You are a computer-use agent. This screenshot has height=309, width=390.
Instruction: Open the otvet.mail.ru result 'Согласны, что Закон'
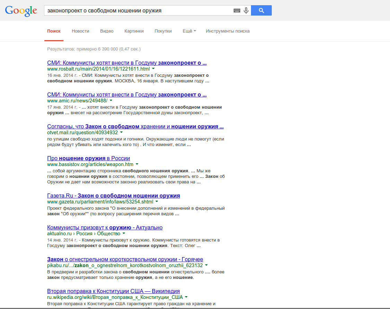pyautogui.click(x=135, y=126)
